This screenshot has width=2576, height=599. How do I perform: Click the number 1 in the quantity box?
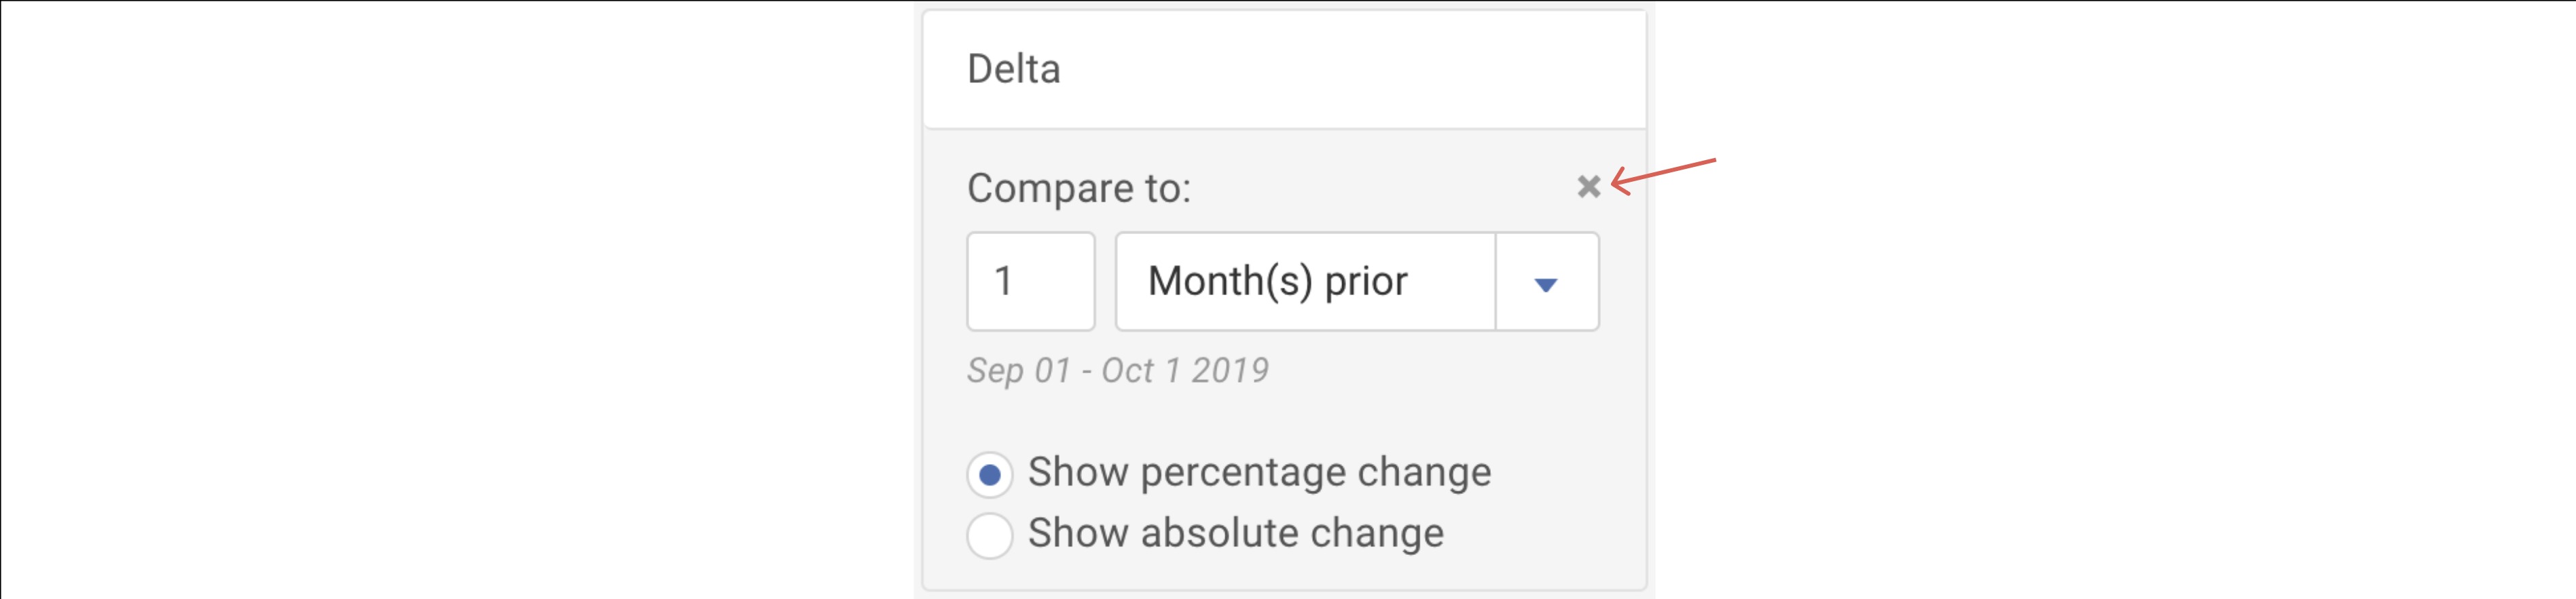click(1003, 282)
